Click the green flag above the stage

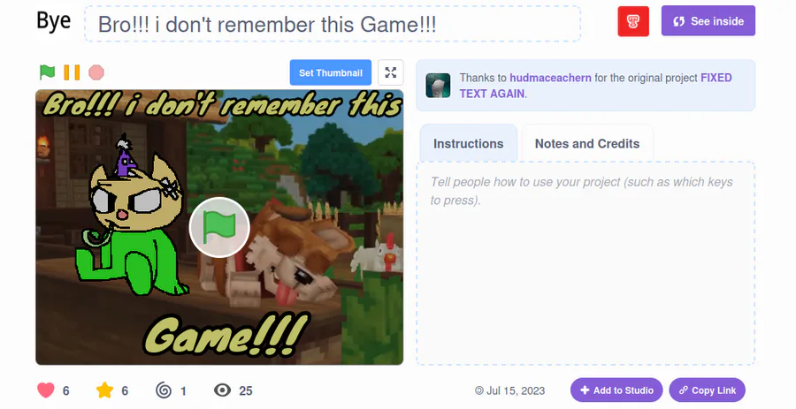(47, 72)
